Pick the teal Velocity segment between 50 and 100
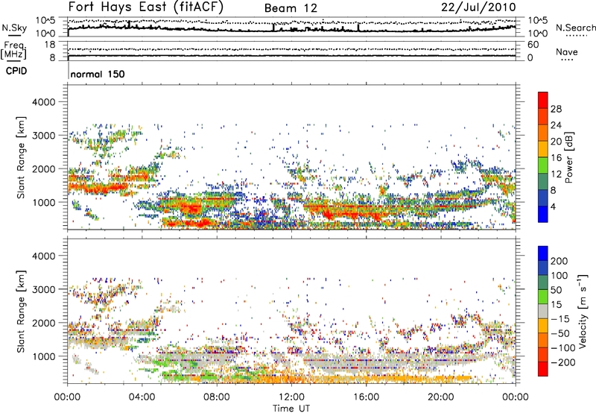Screen dimensions: 596x413 [543, 283]
